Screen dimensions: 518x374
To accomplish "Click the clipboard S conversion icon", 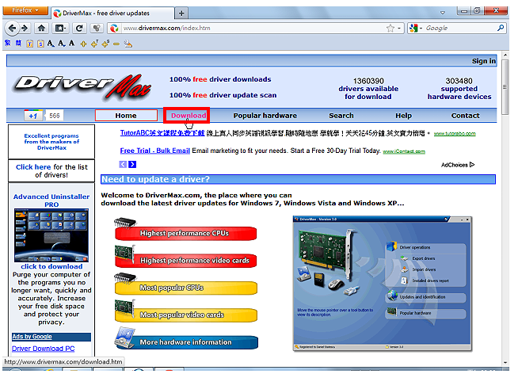I will click(40, 44).
